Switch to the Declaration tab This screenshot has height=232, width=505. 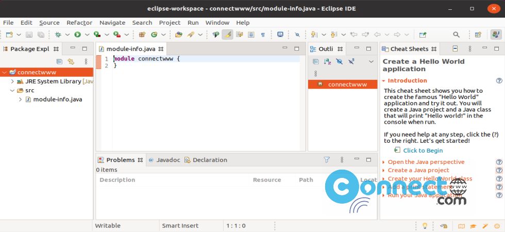[x=206, y=160]
